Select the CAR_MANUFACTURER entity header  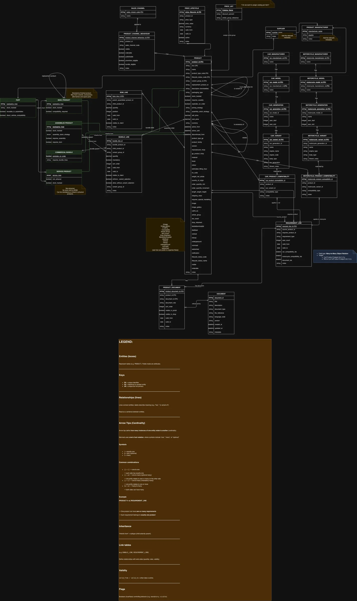[x=276, y=54]
